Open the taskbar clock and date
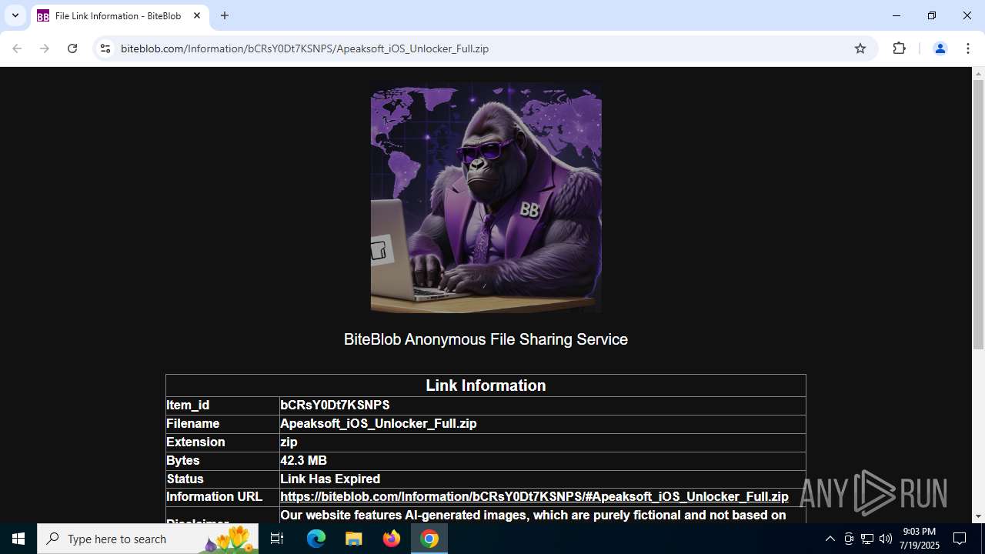985x554 pixels. tap(920, 539)
